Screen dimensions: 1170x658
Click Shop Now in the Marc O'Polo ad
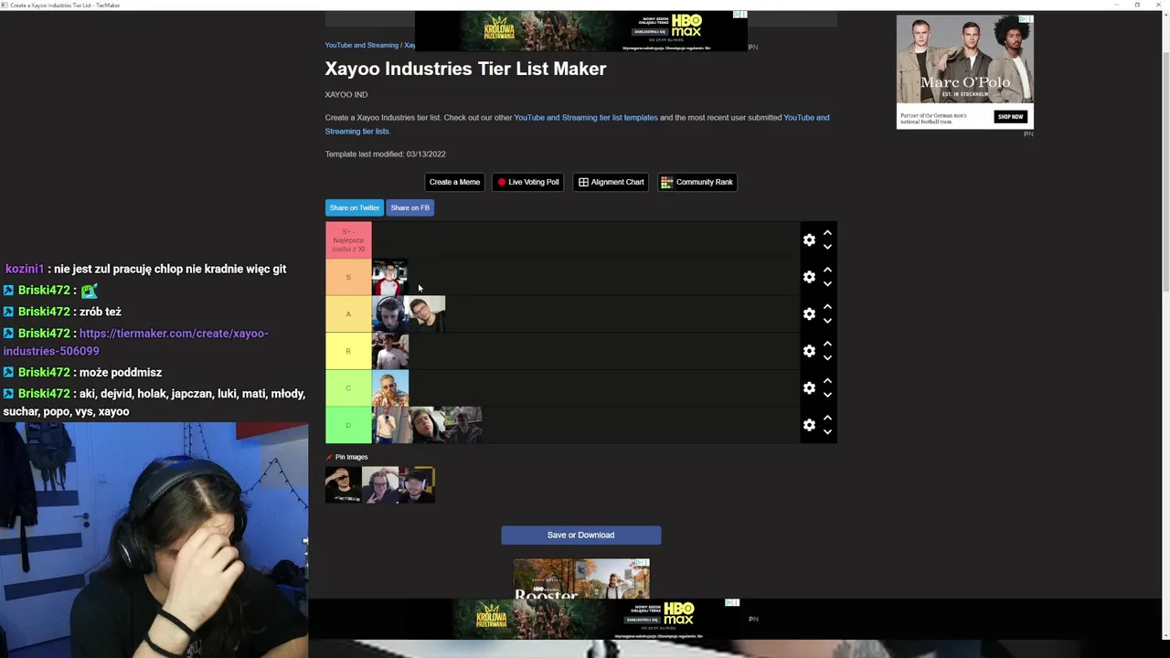click(x=1010, y=116)
